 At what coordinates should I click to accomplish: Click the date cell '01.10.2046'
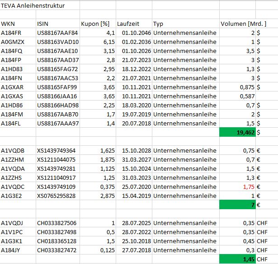[134, 33]
